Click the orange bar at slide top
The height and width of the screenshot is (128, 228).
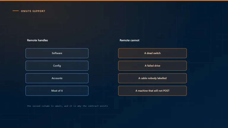click(114, 0)
